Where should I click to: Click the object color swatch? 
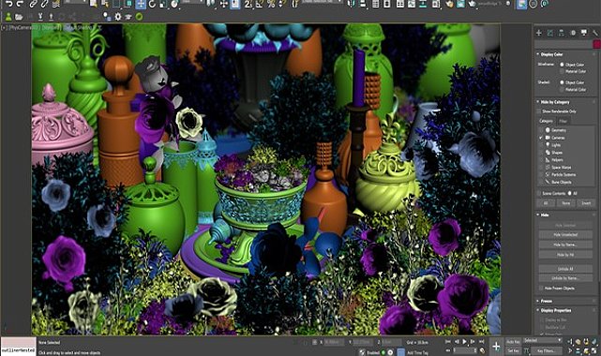597,44
